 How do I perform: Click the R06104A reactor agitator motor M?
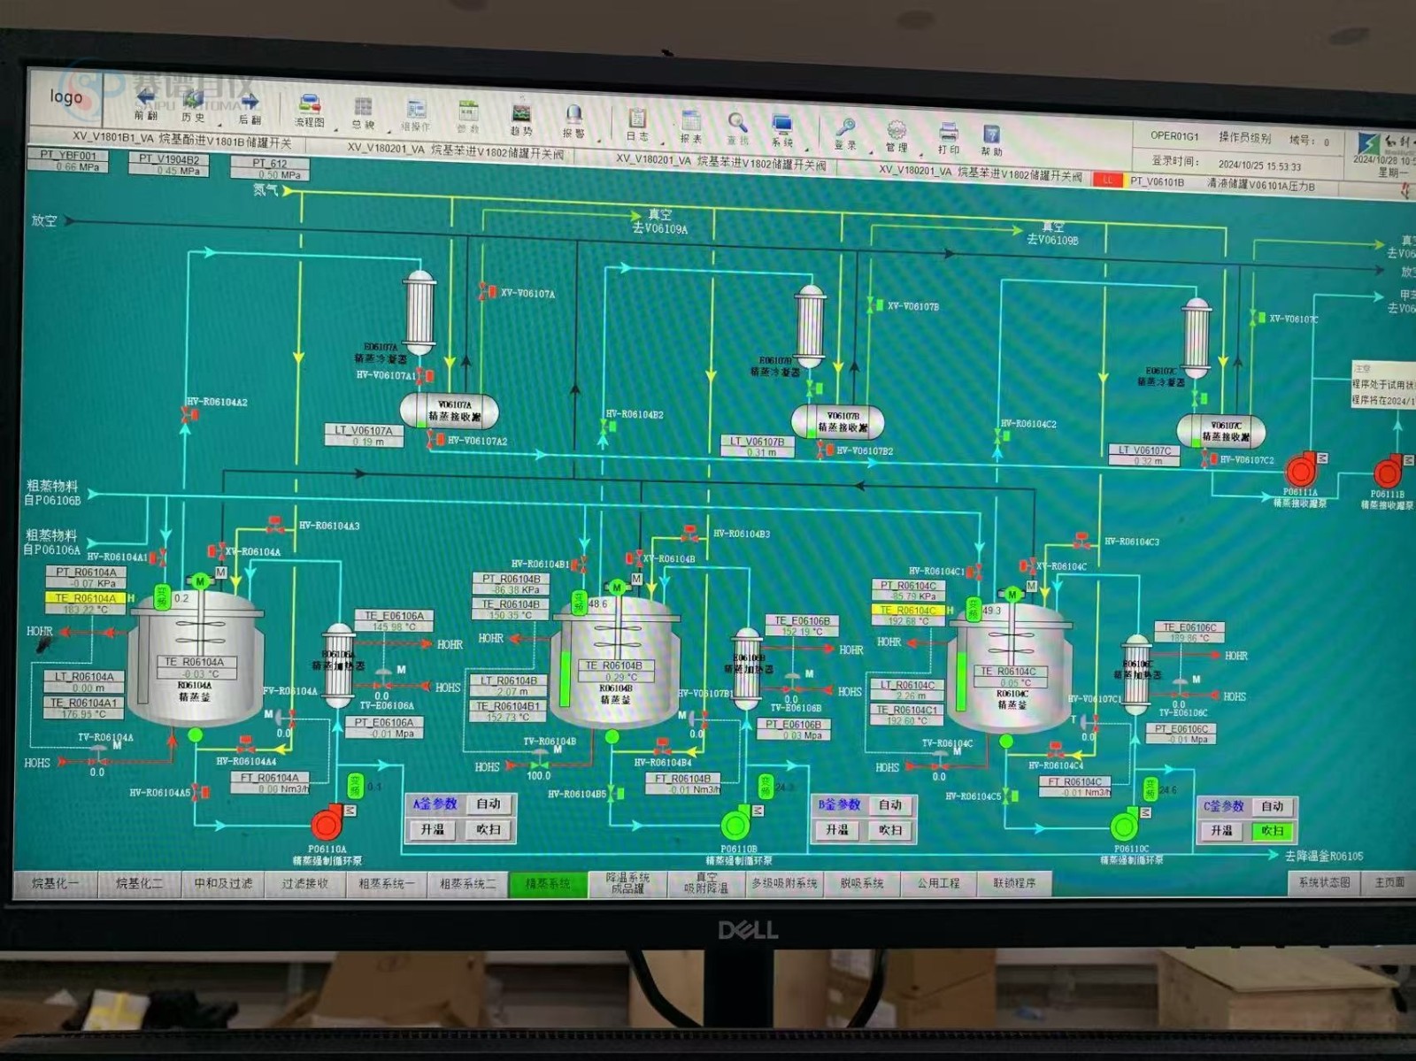point(201,581)
